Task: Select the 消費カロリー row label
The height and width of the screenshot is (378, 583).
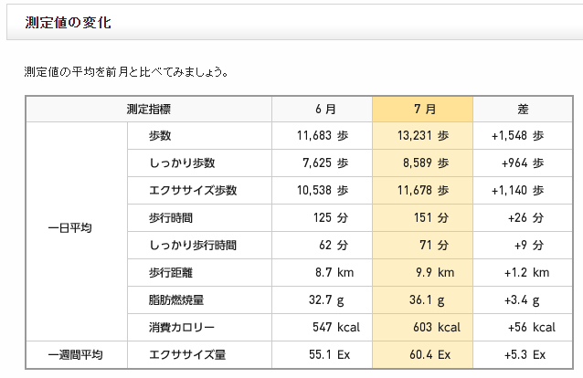Action: pos(182,328)
